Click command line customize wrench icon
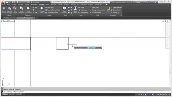This screenshot has height=97, width=172. tap(2, 92)
